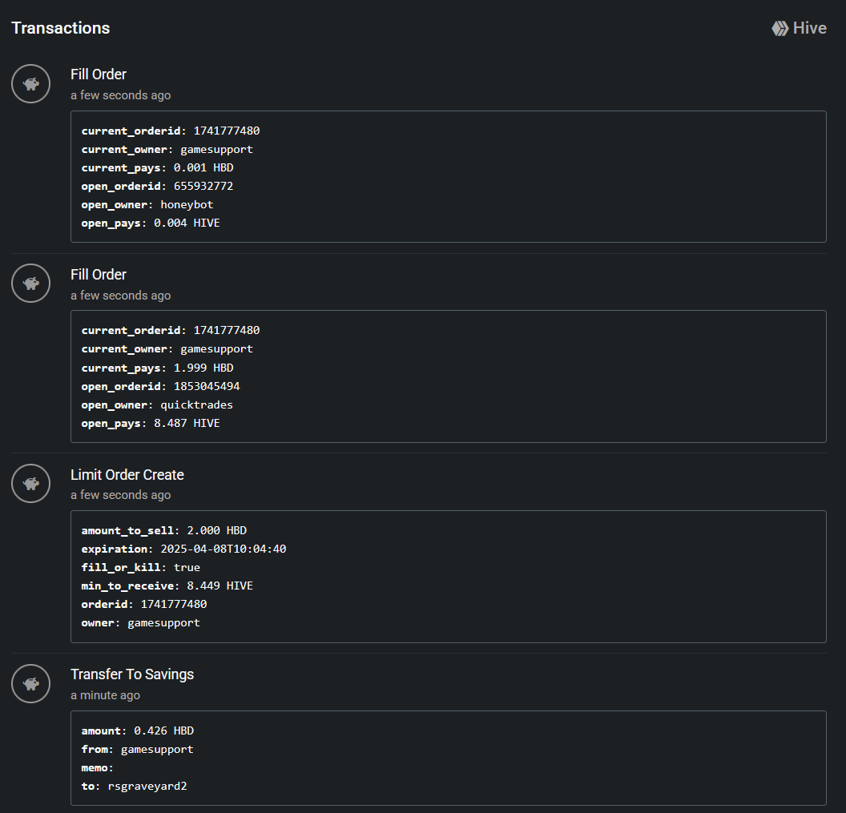Open the Fill Order entry with honeybot
The height and width of the screenshot is (813, 846).
point(99,74)
